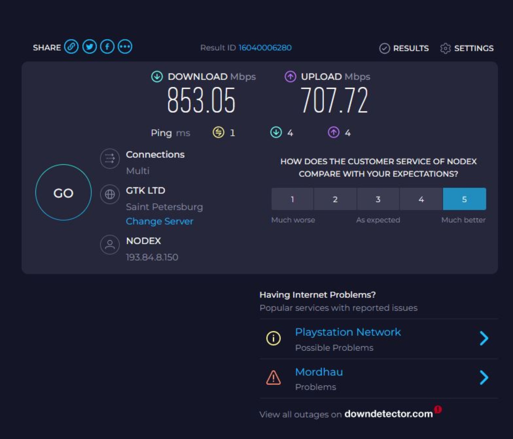Click the Change Server link
The image size is (513, 439).
[x=160, y=221]
